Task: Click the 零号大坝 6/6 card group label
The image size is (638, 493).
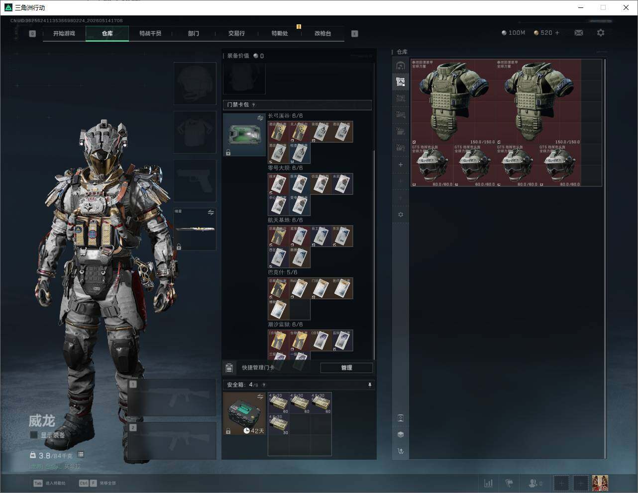Action: (285, 168)
